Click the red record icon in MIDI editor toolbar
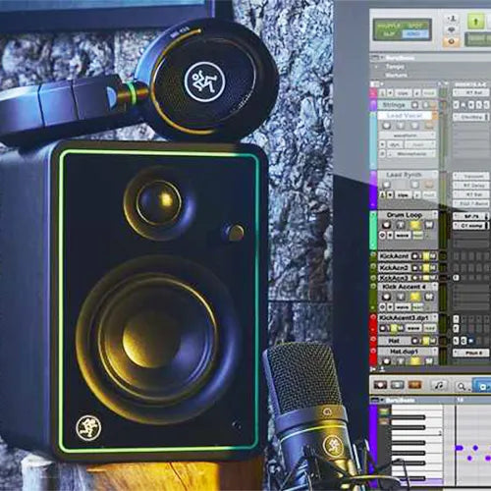This screenshot has height=491, width=491. 381,385
